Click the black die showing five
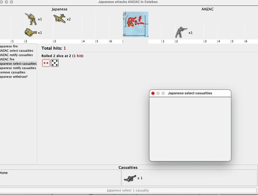The width and height of the screenshot is (258, 195). [x=55, y=63]
